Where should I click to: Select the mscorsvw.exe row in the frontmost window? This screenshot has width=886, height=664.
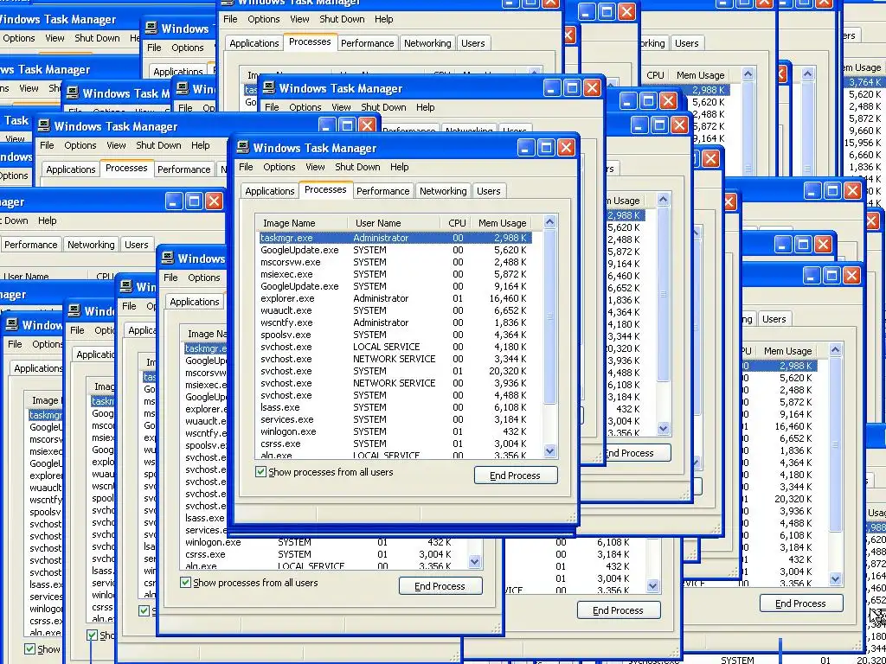point(395,262)
